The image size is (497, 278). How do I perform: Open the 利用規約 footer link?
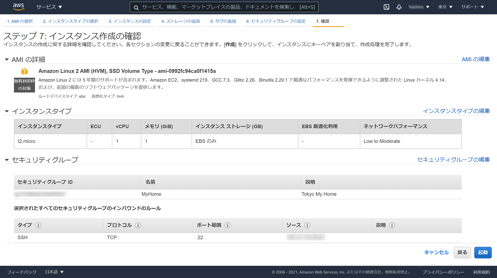tap(482, 272)
